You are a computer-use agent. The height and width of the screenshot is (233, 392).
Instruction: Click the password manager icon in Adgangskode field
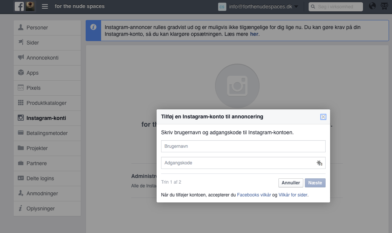[x=319, y=163]
